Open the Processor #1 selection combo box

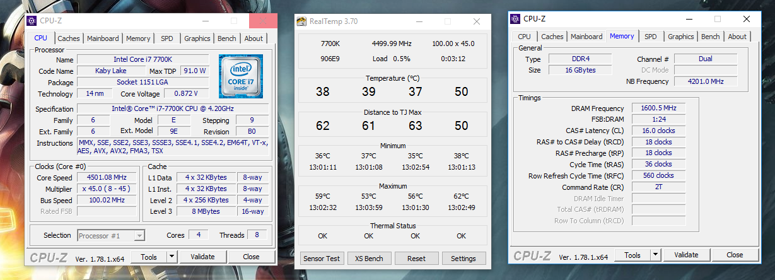click(111, 235)
